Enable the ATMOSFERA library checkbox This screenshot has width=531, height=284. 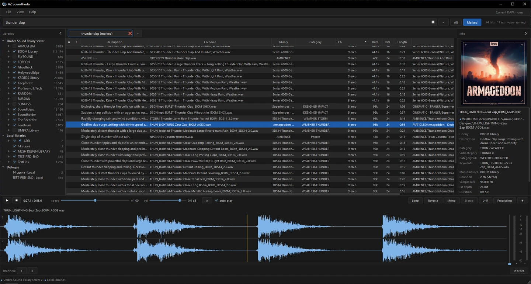click(x=14, y=46)
